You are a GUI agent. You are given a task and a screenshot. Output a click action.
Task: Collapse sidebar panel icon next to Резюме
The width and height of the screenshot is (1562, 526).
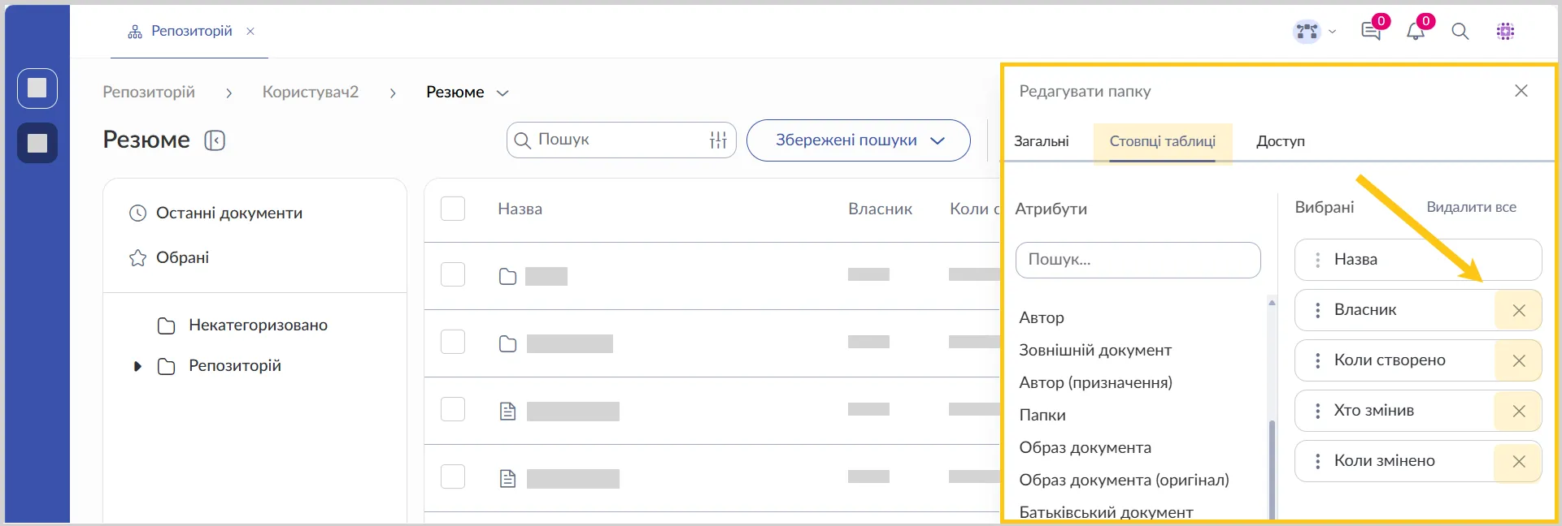215,140
